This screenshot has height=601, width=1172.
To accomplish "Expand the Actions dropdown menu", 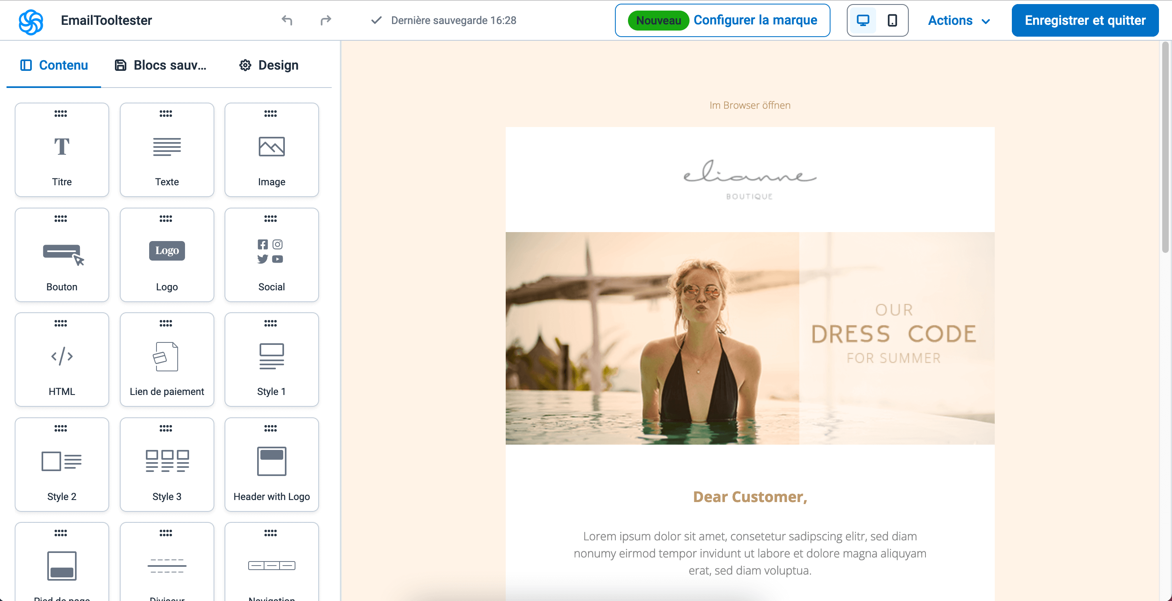I will click(958, 21).
